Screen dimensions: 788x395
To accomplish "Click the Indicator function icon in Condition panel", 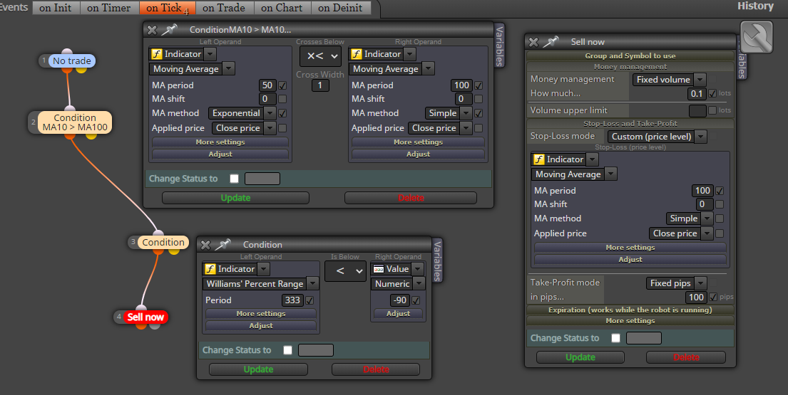I will pyautogui.click(x=210, y=269).
